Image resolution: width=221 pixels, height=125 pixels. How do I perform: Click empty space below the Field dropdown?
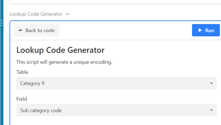click(114, 121)
